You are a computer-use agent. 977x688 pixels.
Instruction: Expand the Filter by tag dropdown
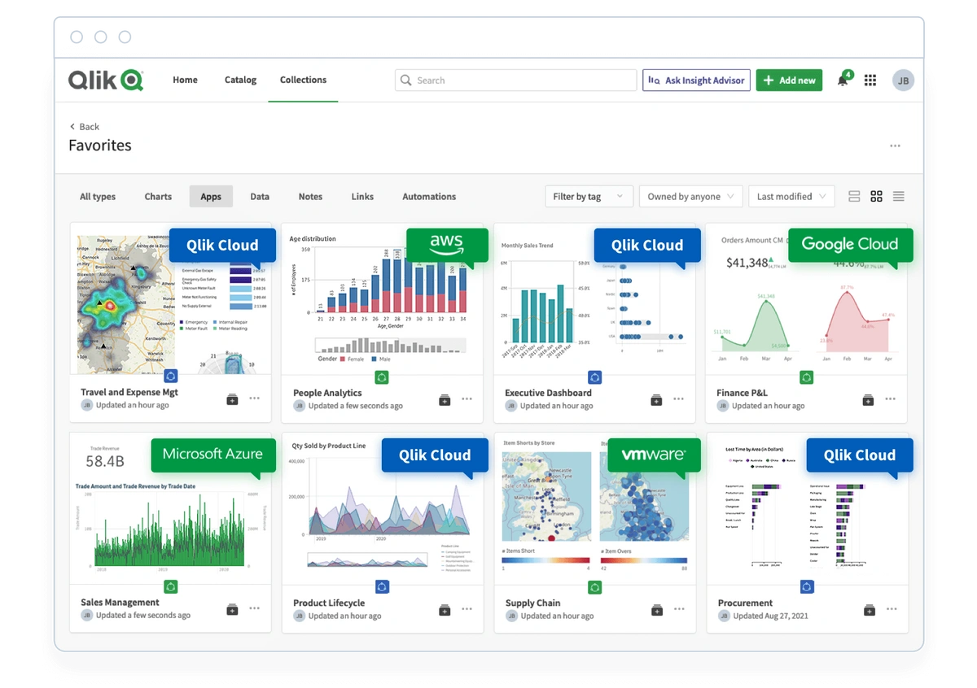[588, 197]
